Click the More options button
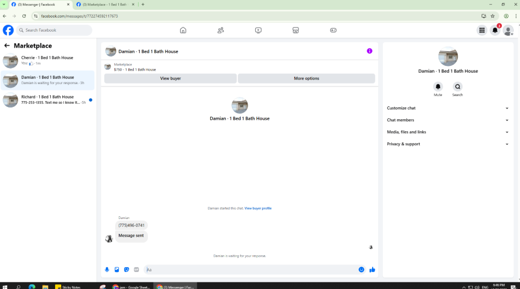The height and width of the screenshot is (289, 520). click(x=306, y=78)
